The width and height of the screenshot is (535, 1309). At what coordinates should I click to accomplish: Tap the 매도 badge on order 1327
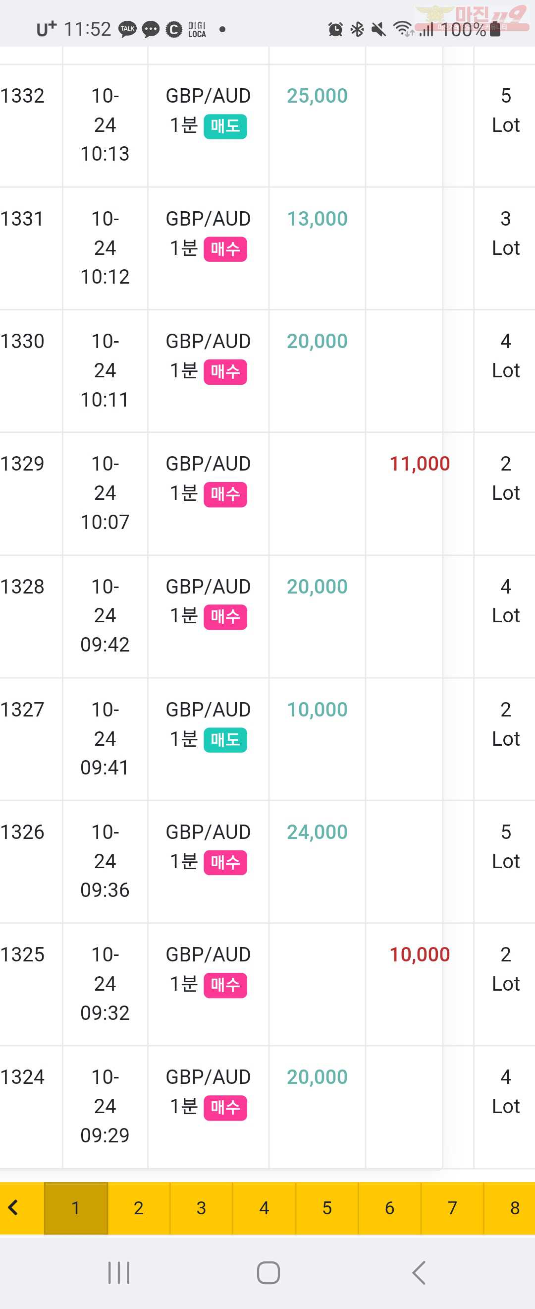tap(225, 740)
